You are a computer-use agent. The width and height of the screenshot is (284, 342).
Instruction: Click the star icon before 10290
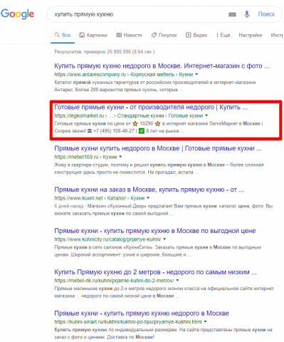[135, 123]
